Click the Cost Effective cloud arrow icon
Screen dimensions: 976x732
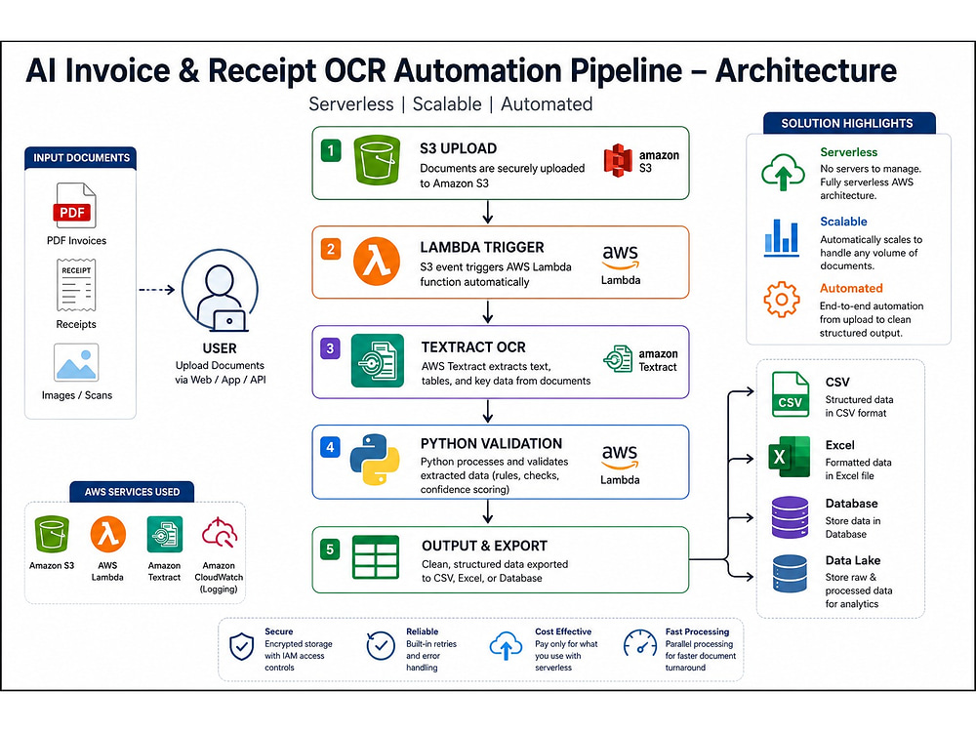(x=506, y=645)
